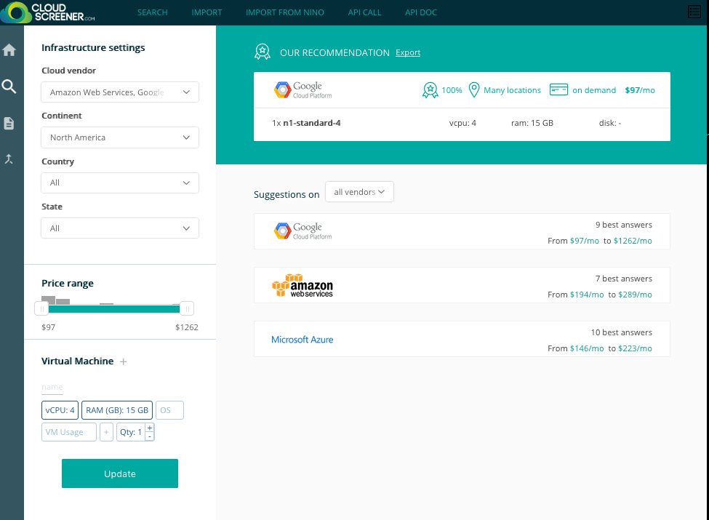
Task: Open the home sidebar icon
Action: (x=9, y=49)
